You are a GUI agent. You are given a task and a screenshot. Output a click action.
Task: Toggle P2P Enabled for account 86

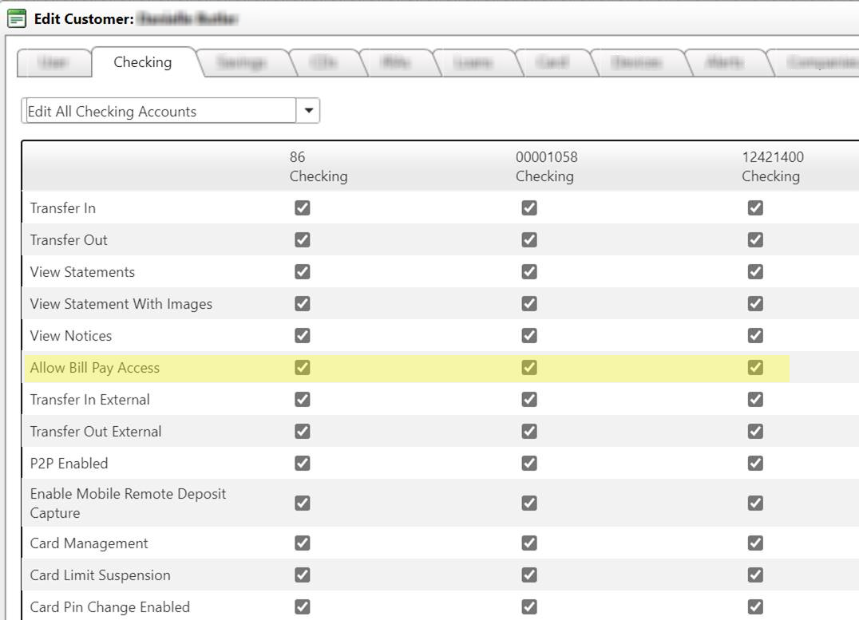(303, 464)
